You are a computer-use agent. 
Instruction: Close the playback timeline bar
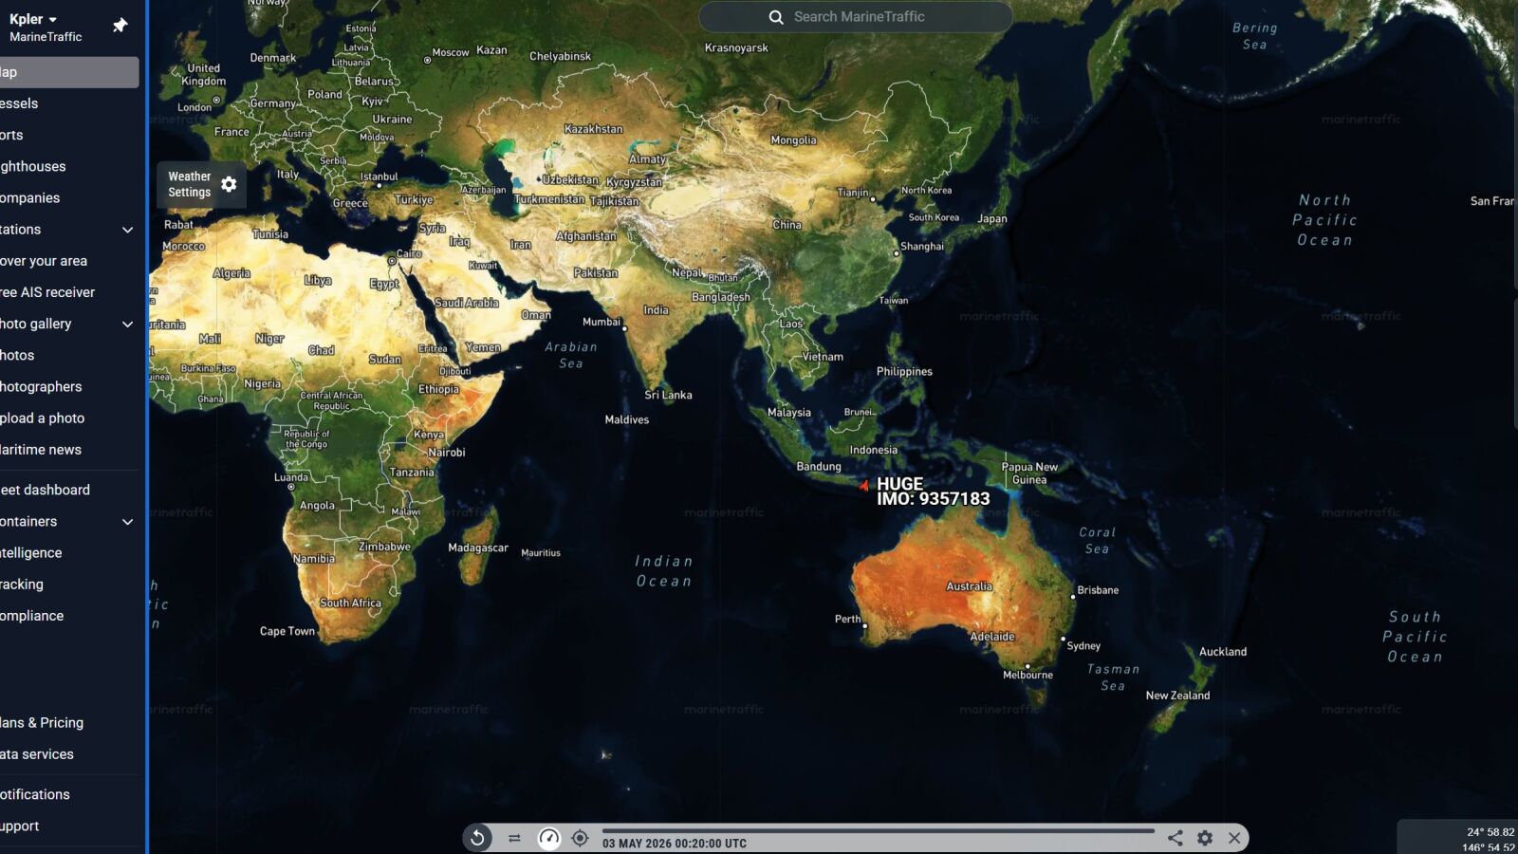[1234, 838]
